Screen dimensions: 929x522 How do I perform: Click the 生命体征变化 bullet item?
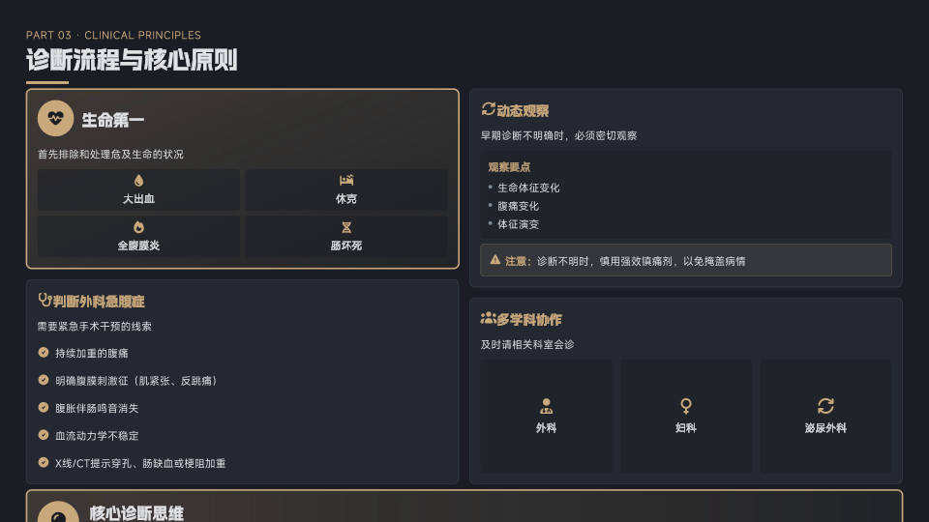(x=528, y=188)
